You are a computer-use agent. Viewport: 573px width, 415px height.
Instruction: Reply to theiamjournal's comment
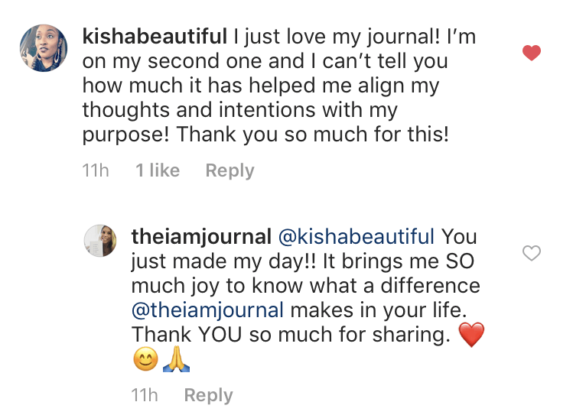click(x=208, y=395)
